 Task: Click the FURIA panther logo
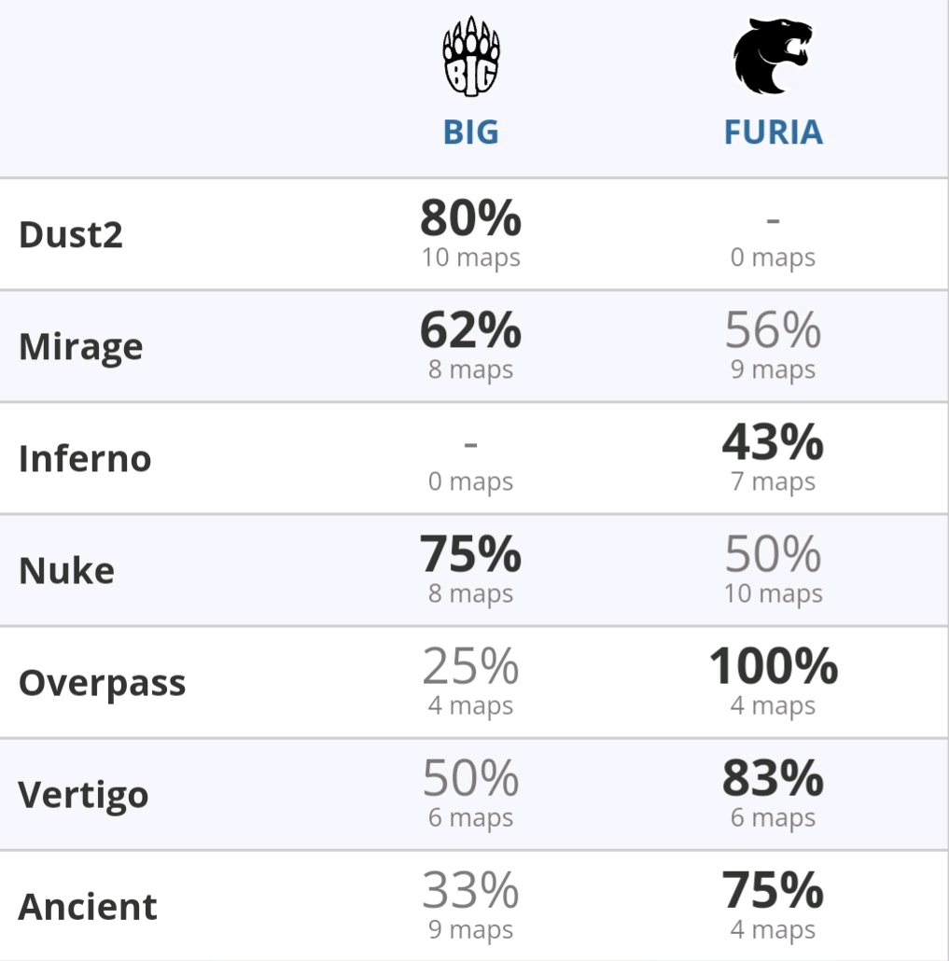pos(773,56)
